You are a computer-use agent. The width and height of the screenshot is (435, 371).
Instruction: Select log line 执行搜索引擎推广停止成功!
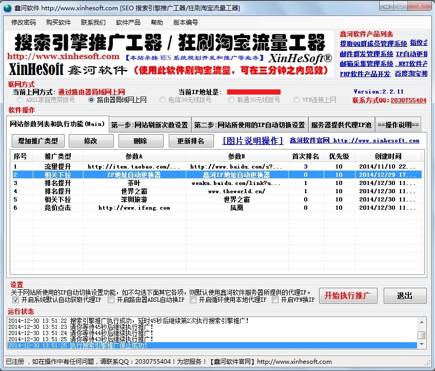[212, 345]
